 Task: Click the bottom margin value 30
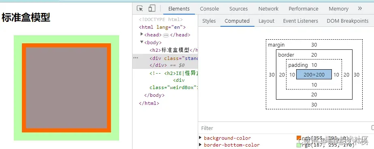[314, 104]
